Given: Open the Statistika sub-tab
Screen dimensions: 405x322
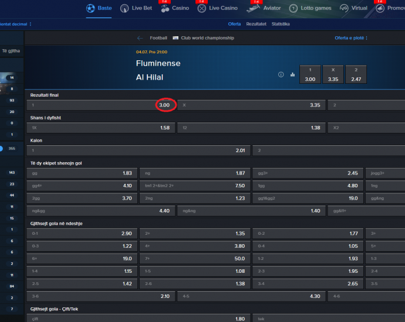Looking at the screenshot, I should (281, 24).
